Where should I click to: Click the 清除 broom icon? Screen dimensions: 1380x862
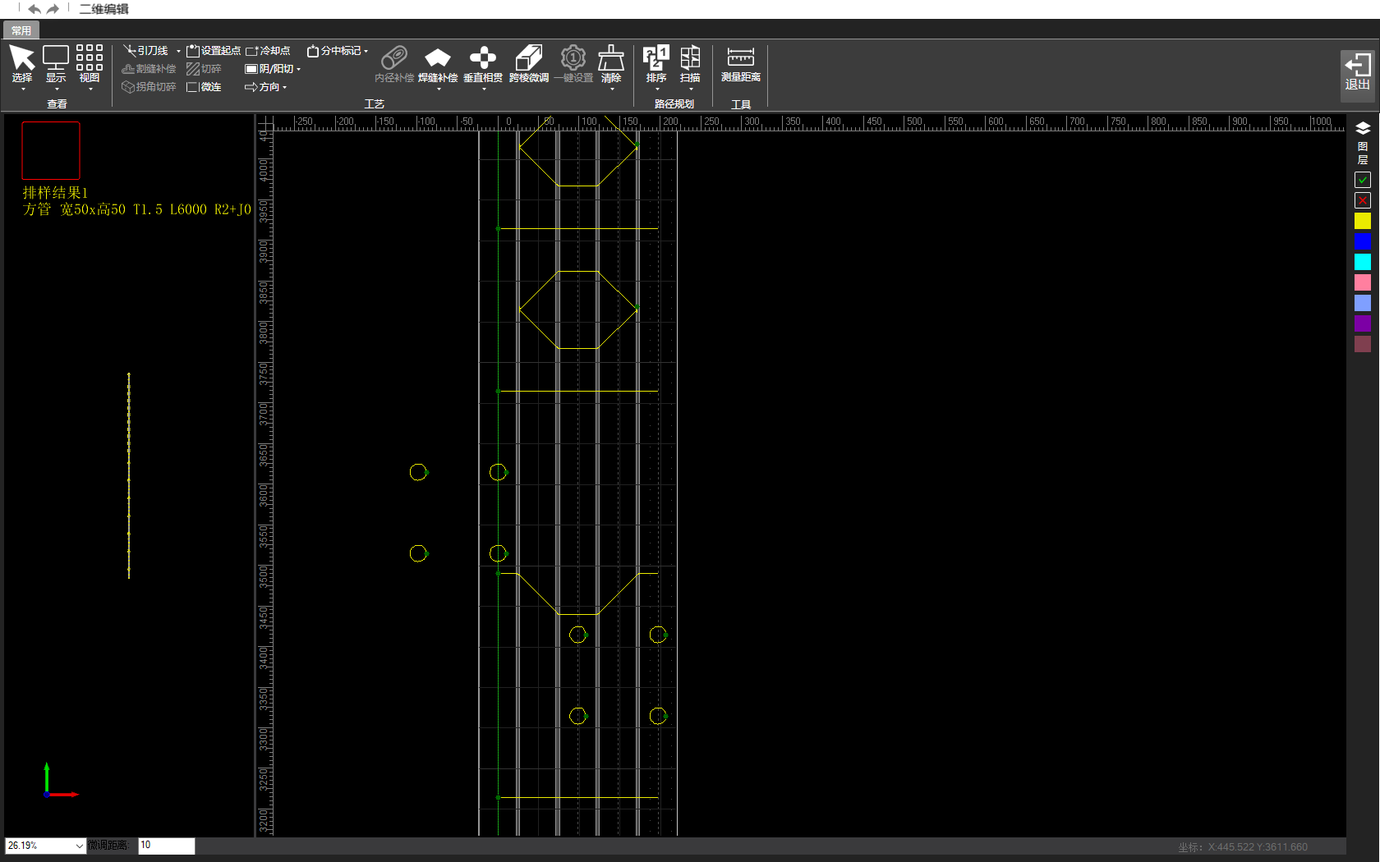click(611, 59)
